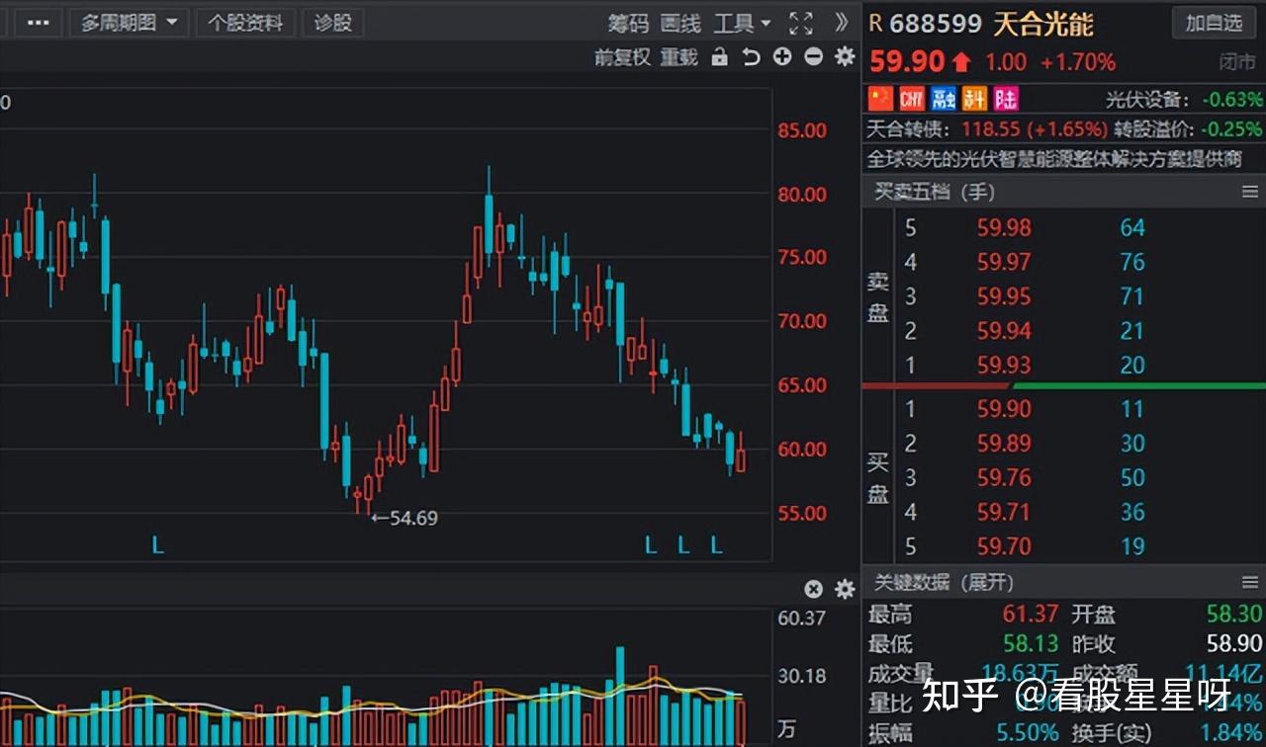Open the three-dots more options button

point(38,23)
